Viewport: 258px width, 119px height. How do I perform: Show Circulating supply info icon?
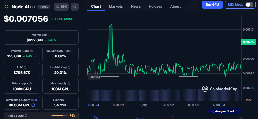(32, 100)
